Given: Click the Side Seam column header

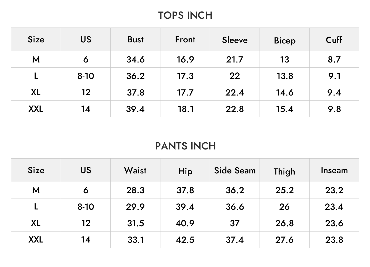Looking at the screenshot, I should (x=235, y=170).
